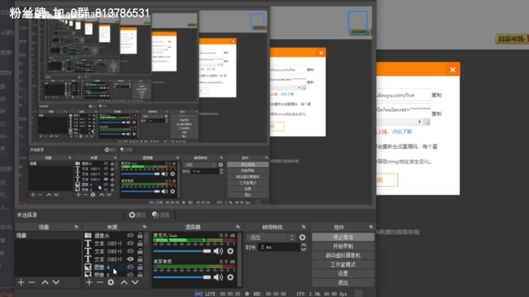This screenshot has width=529, height=297.
Task: Click the CPU: 2.3%, 60.00 fps status
Action: click(321, 294)
